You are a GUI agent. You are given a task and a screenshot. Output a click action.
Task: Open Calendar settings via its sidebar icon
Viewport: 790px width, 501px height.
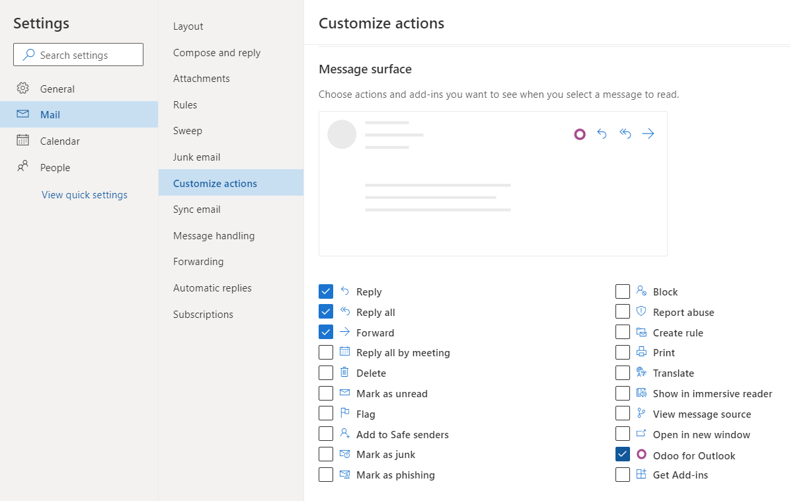(21, 141)
